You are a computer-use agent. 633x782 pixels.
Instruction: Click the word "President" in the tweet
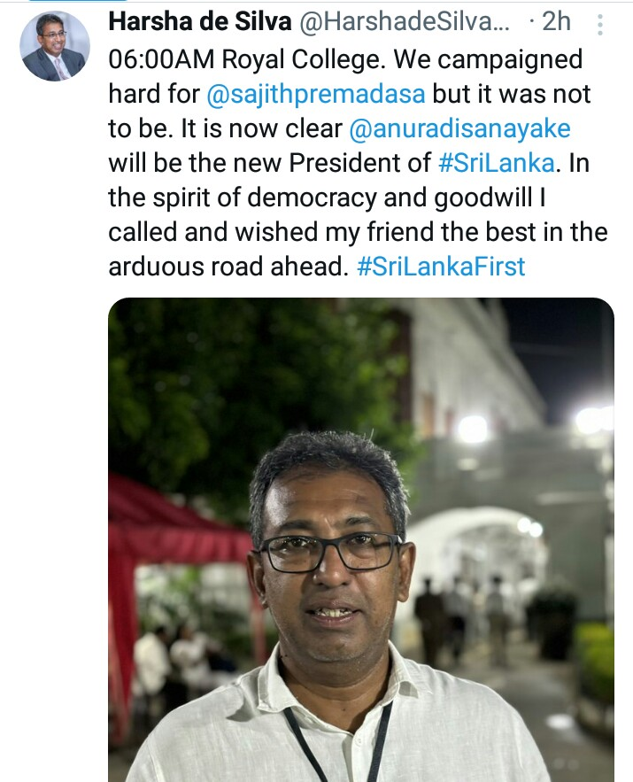click(x=359, y=163)
